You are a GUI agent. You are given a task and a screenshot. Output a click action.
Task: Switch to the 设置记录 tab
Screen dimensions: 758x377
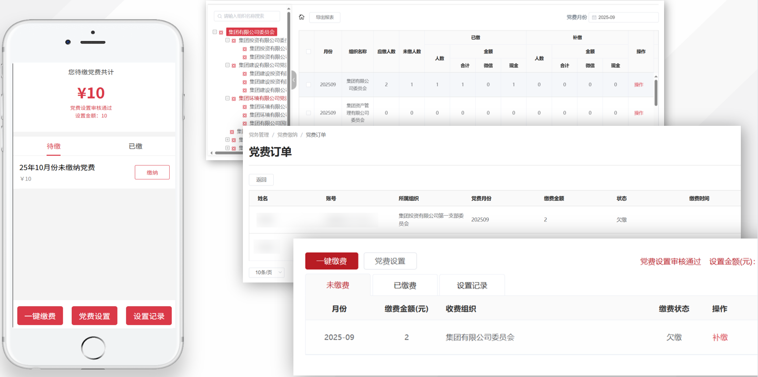point(472,286)
